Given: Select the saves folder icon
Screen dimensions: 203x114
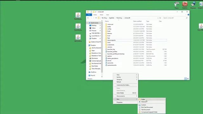Looking at the screenshot, I should [106, 42].
